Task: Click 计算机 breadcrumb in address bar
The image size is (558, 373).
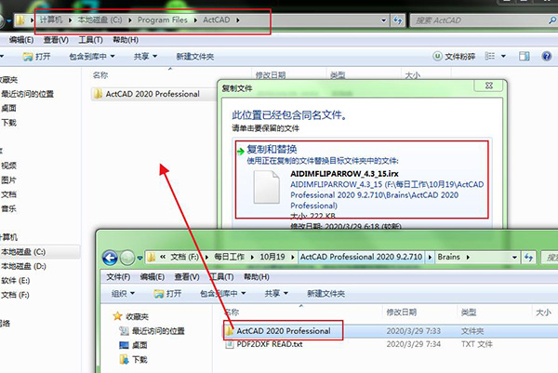Action: pos(51,20)
